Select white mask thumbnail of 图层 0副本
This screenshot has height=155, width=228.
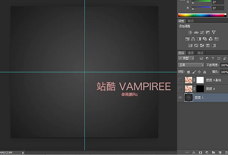pyautogui.click(x=200, y=80)
